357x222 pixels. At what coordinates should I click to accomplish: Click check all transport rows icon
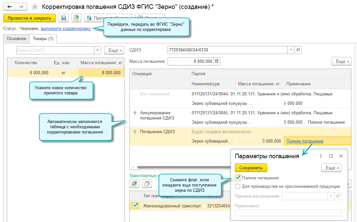tap(135, 184)
